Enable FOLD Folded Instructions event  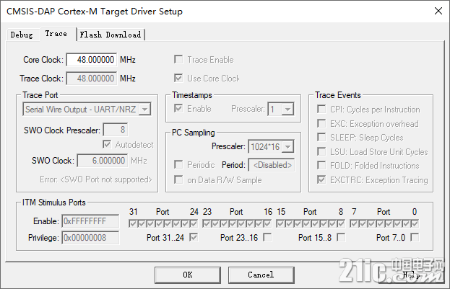[321, 165]
